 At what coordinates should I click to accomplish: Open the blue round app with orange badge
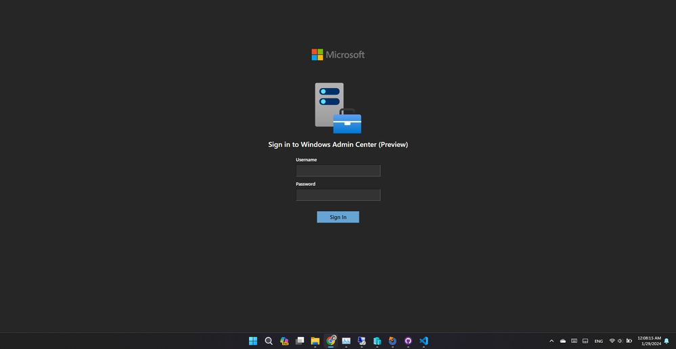click(392, 341)
